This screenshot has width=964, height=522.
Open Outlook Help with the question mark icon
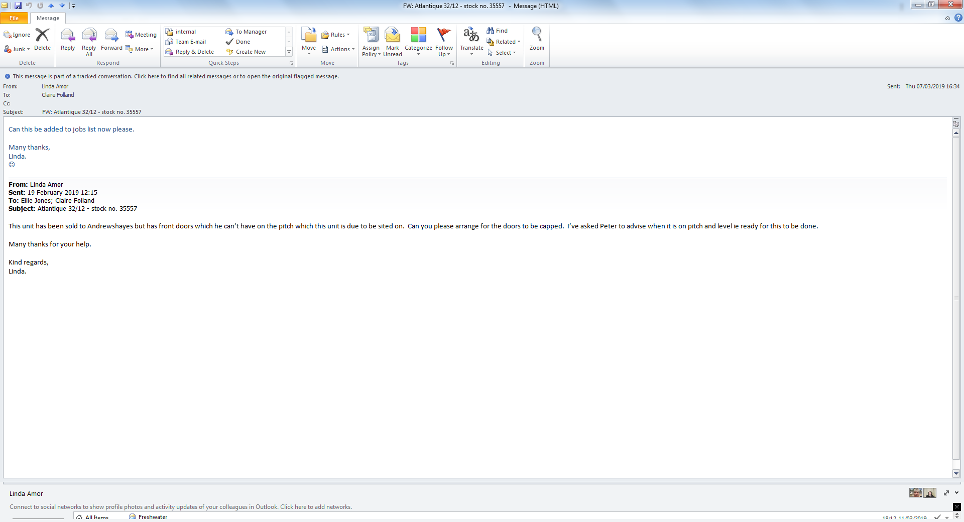click(x=958, y=18)
